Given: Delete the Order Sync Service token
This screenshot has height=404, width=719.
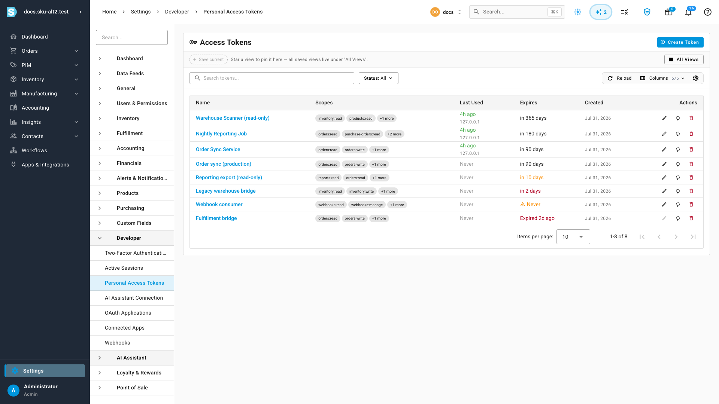Looking at the screenshot, I should click(x=691, y=150).
